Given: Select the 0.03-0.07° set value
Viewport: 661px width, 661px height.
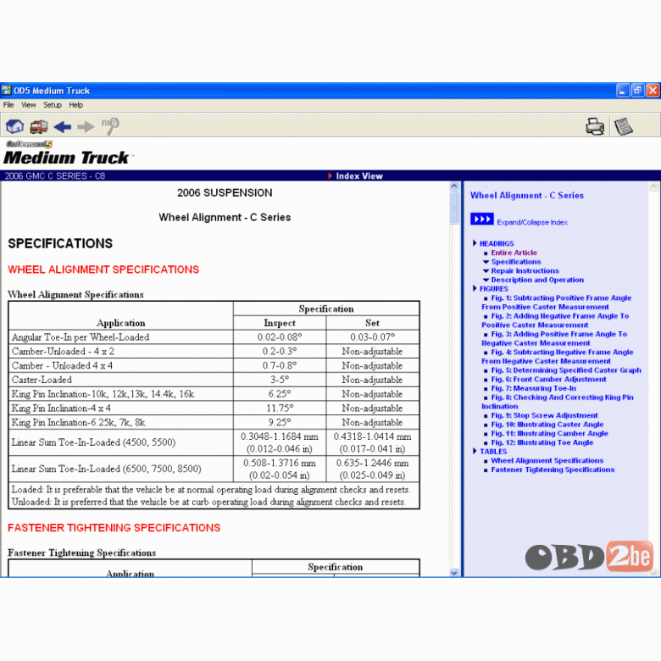Looking at the screenshot, I should coord(372,337).
